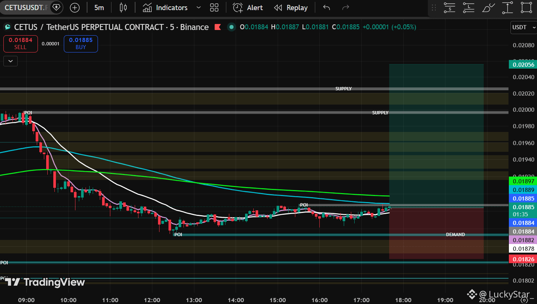Click the 0.02080 price axis label
Viewport: 537px width, 304px height.
coord(523,45)
